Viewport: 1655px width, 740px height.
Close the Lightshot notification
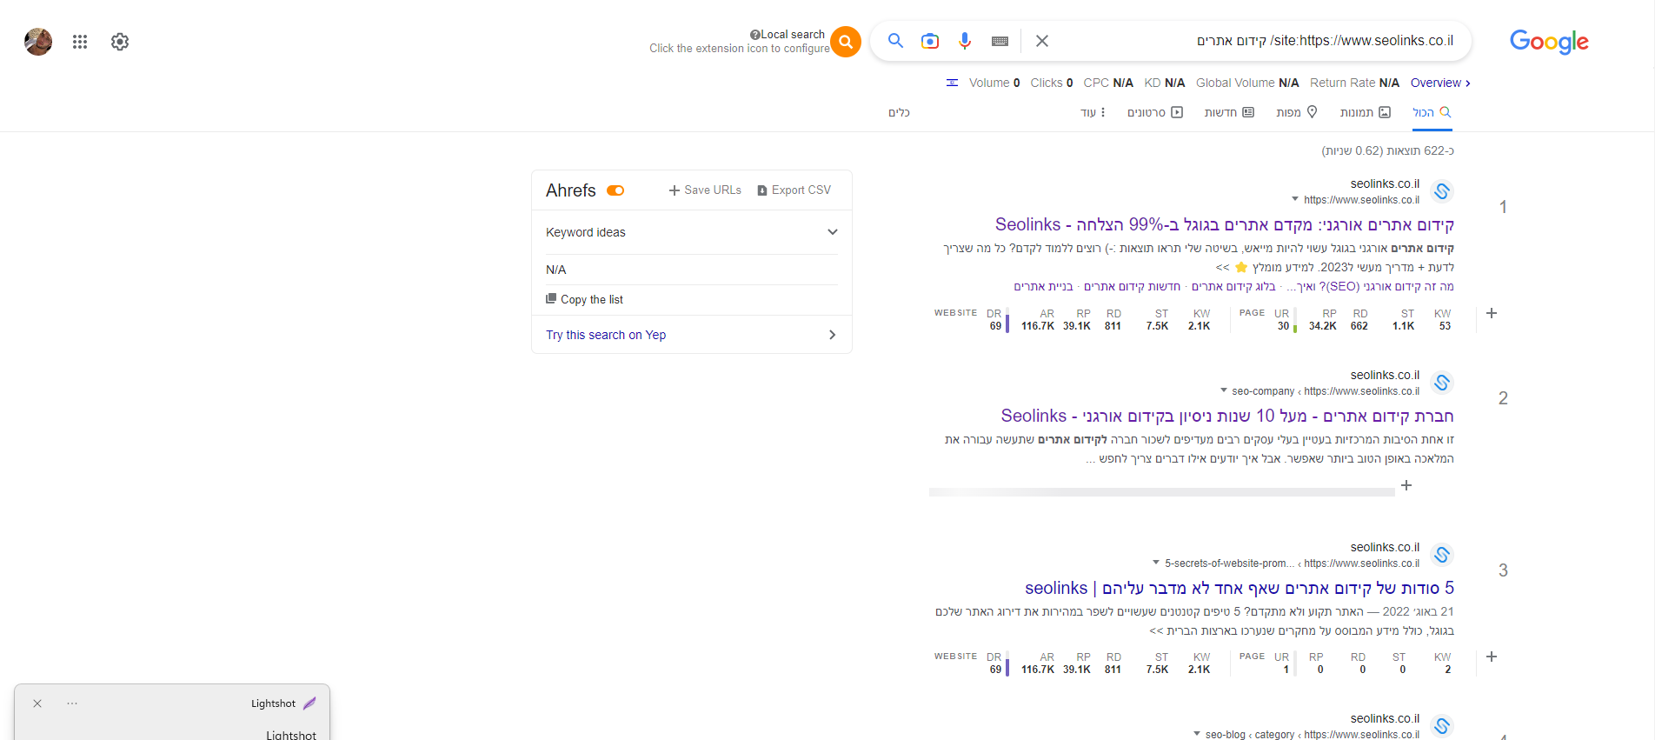37,703
